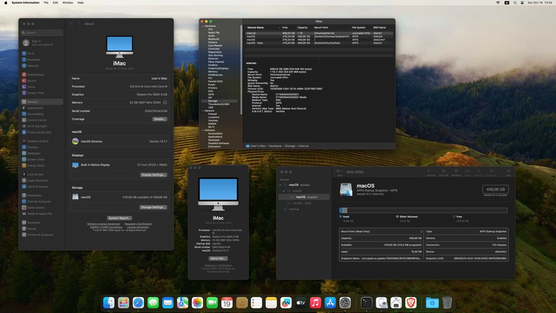Click More Info... in About This Mac

[218, 259]
